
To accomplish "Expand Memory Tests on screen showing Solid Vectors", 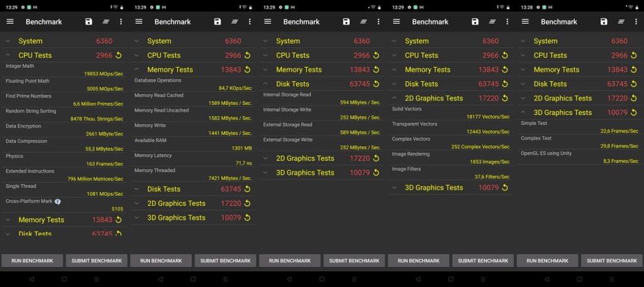I will point(394,70).
